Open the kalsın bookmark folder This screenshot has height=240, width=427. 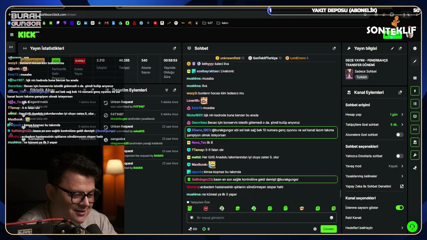point(223,23)
